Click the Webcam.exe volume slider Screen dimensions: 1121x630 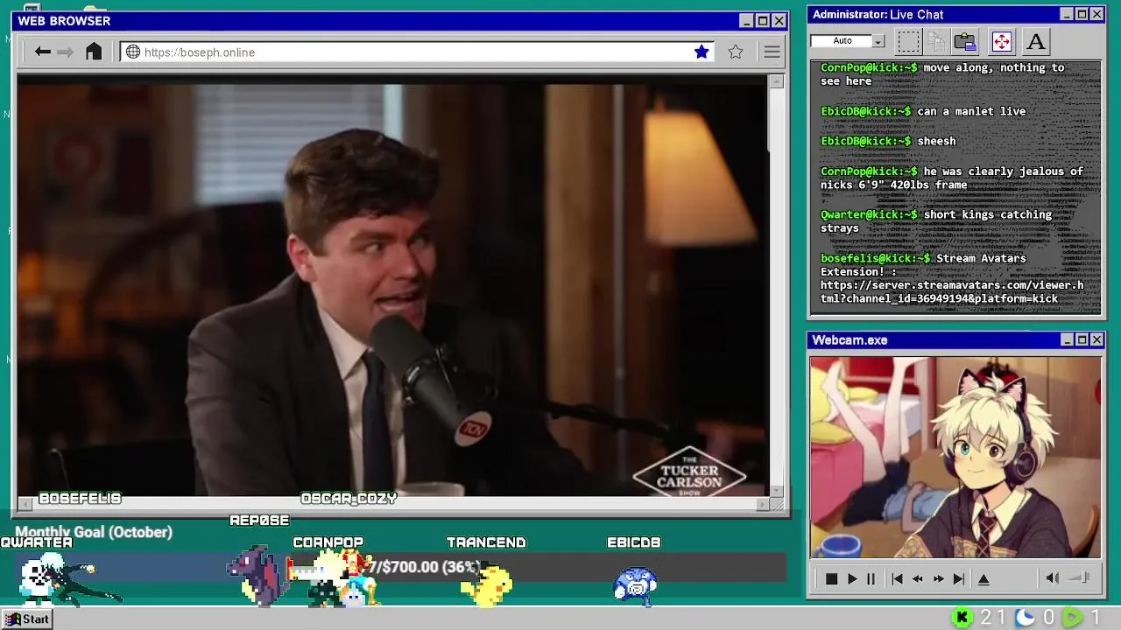[x=1080, y=577]
